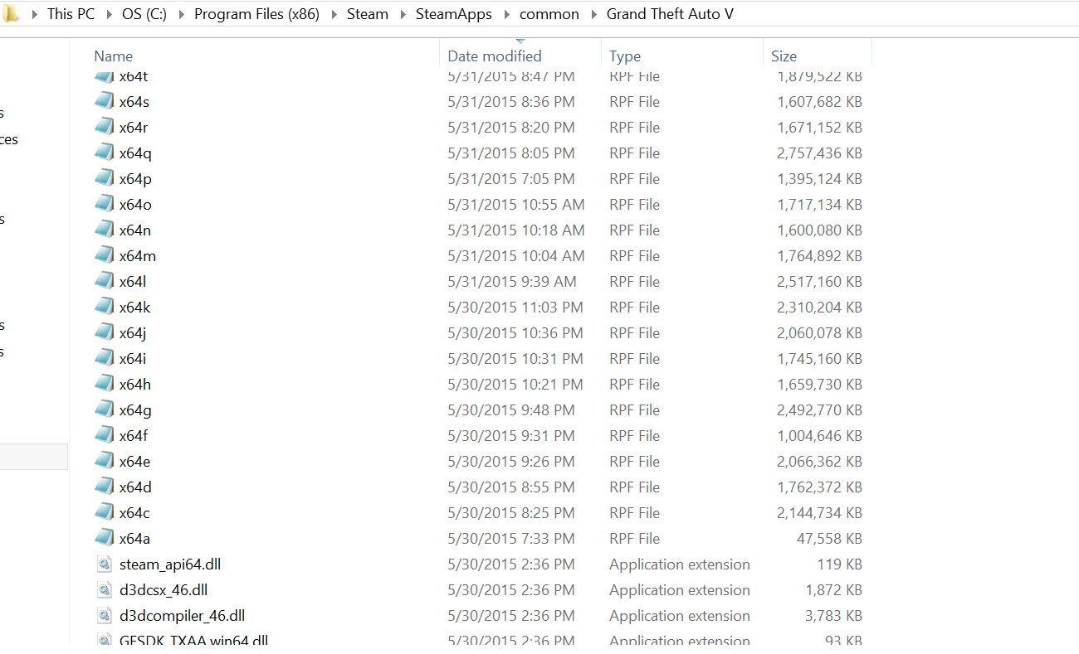The width and height of the screenshot is (1079, 654).
Task: Click the Grand Theft Auto V breadcrumb
Action: pos(670,14)
